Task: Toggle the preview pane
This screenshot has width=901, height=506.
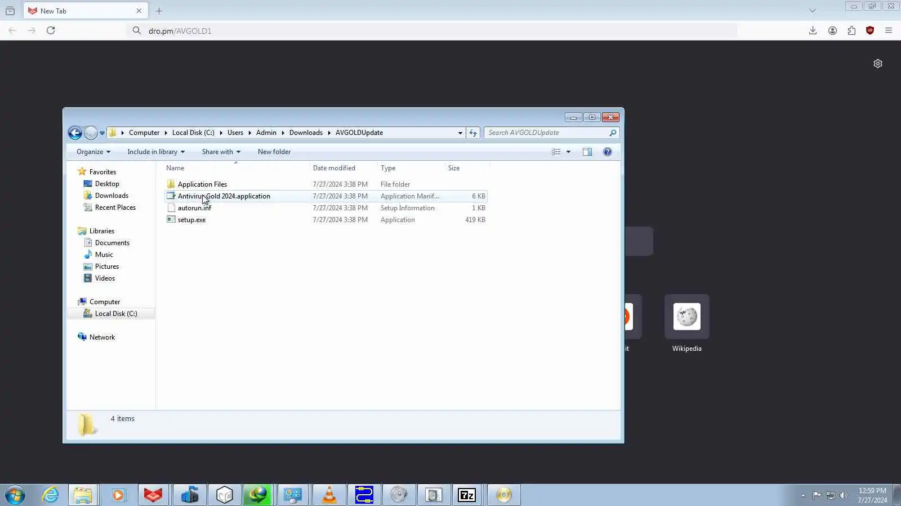Action: coord(587,152)
